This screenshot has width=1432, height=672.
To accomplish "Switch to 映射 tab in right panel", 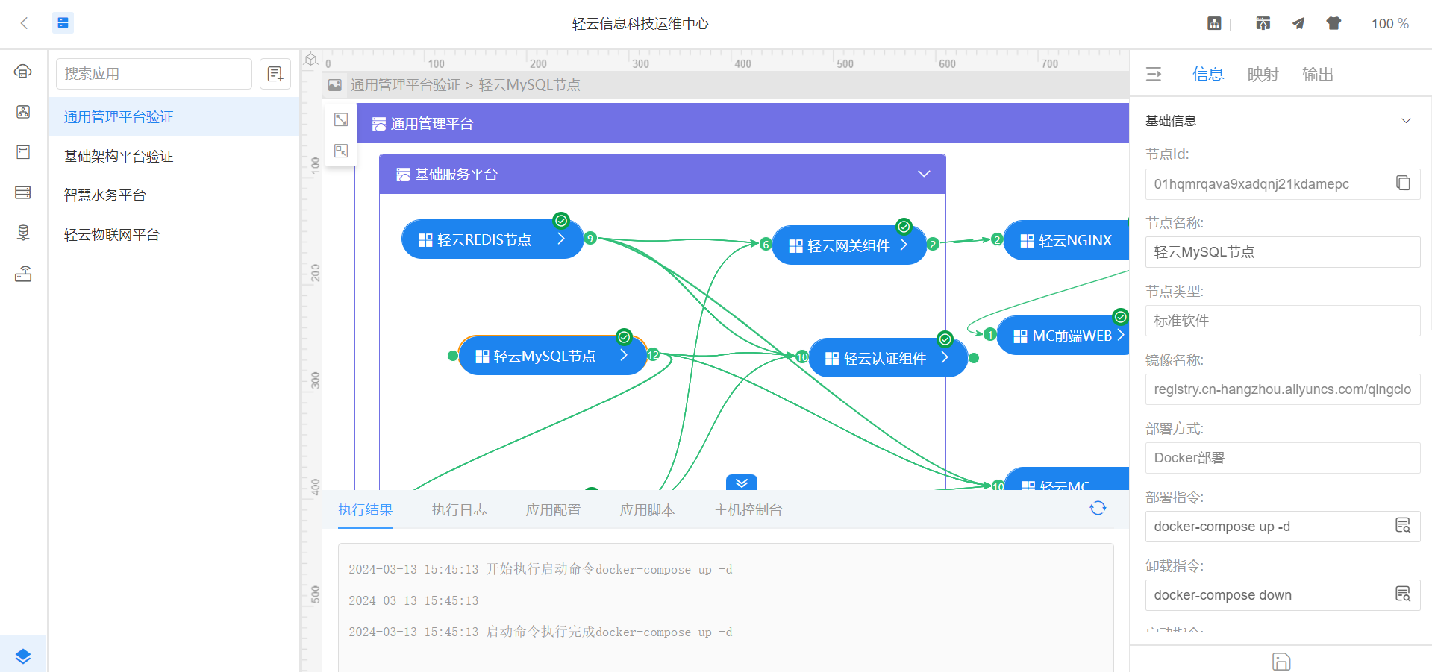I will tap(1263, 74).
